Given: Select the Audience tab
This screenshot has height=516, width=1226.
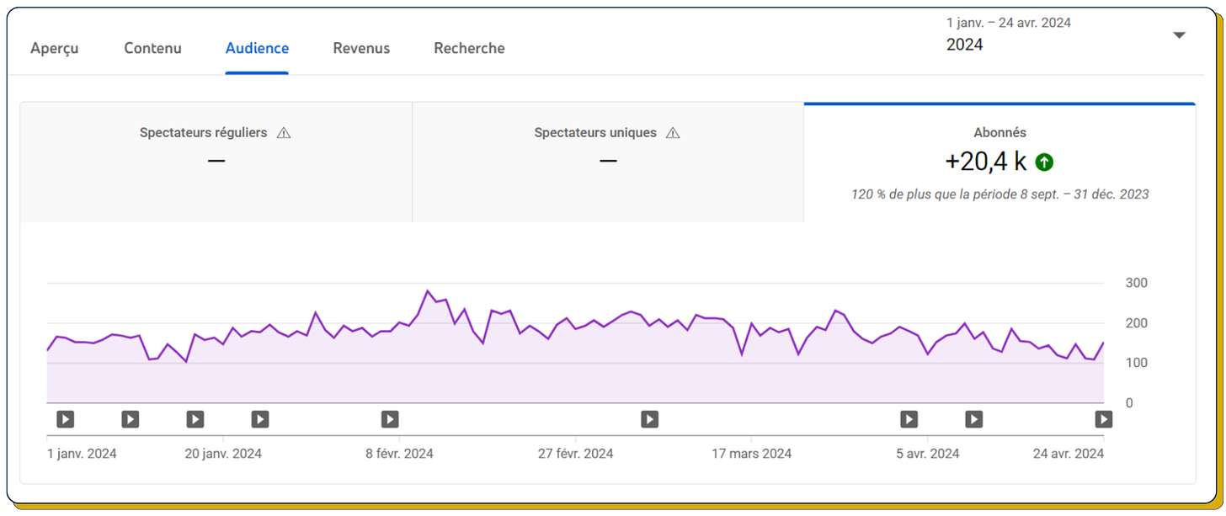Looking at the screenshot, I should pos(257,48).
